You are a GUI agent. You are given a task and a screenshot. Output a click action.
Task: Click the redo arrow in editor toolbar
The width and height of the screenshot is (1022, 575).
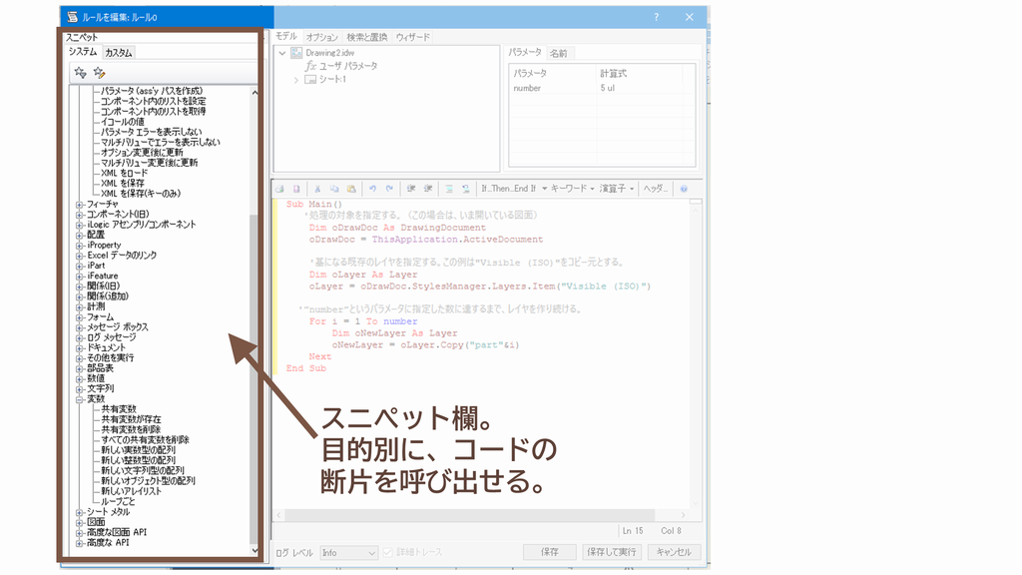coord(390,189)
